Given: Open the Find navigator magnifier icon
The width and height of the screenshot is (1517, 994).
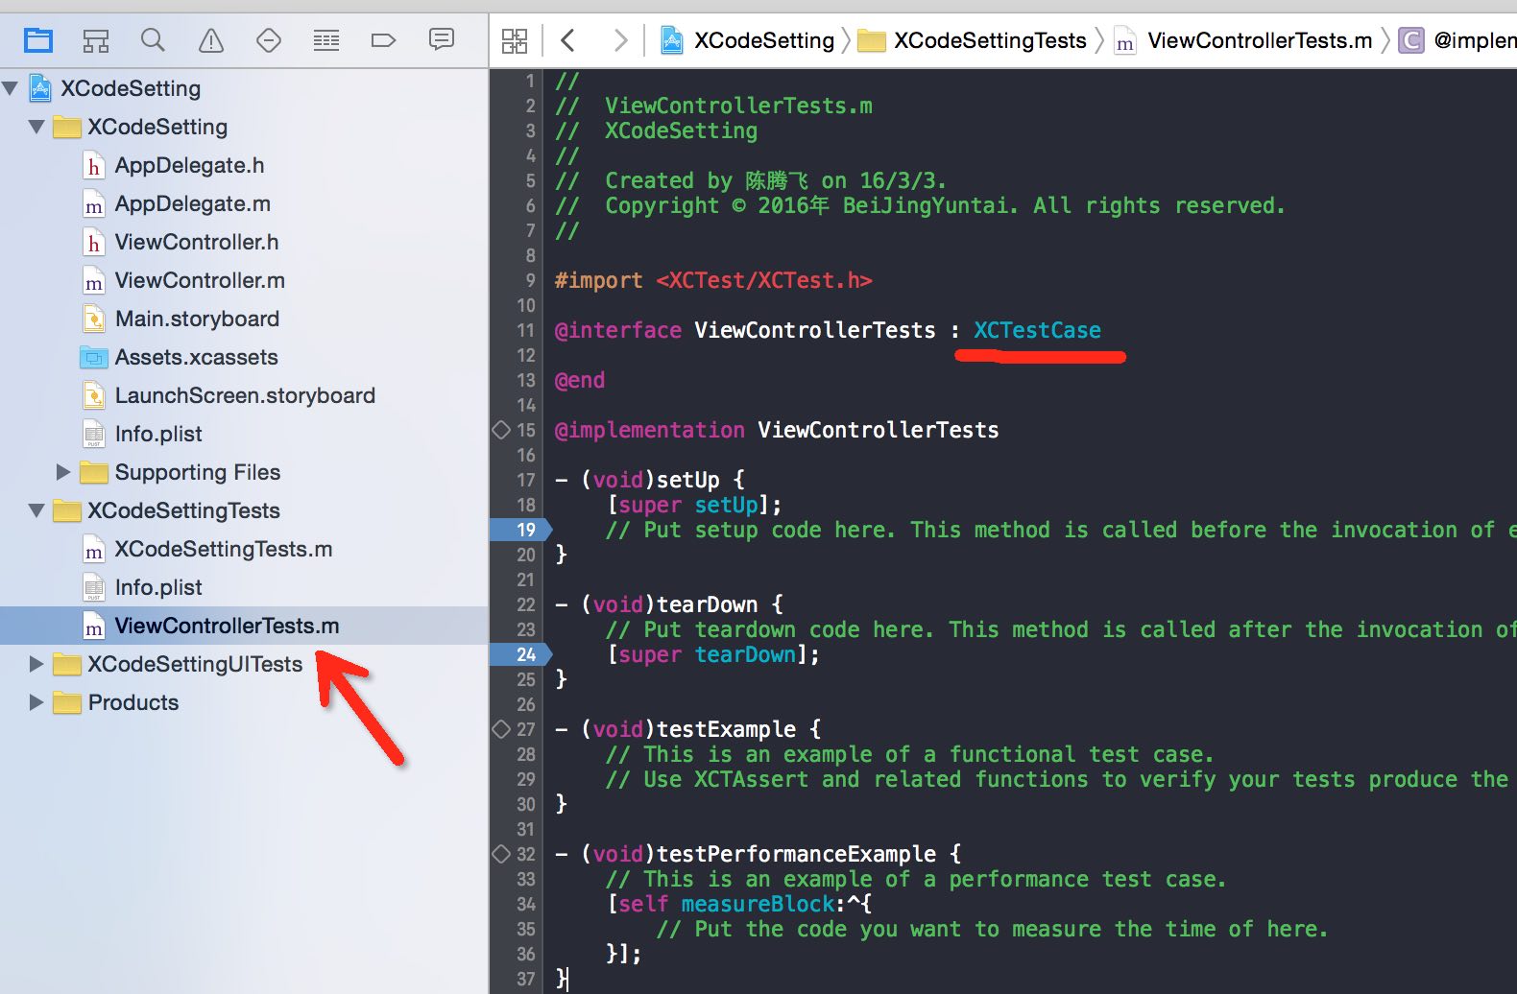Looking at the screenshot, I should point(153,40).
